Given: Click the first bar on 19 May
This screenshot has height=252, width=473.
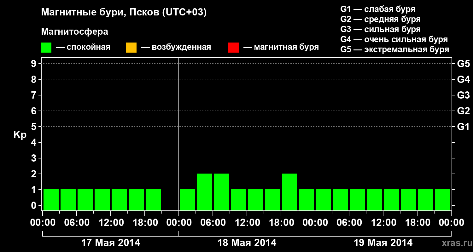Looking at the screenshot, I should click(x=324, y=200).
